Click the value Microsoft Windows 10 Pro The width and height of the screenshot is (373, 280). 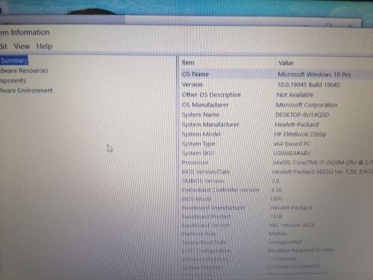click(x=314, y=75)
